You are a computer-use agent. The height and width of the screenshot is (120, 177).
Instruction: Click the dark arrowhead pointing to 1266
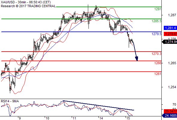(x=136, y=59)
